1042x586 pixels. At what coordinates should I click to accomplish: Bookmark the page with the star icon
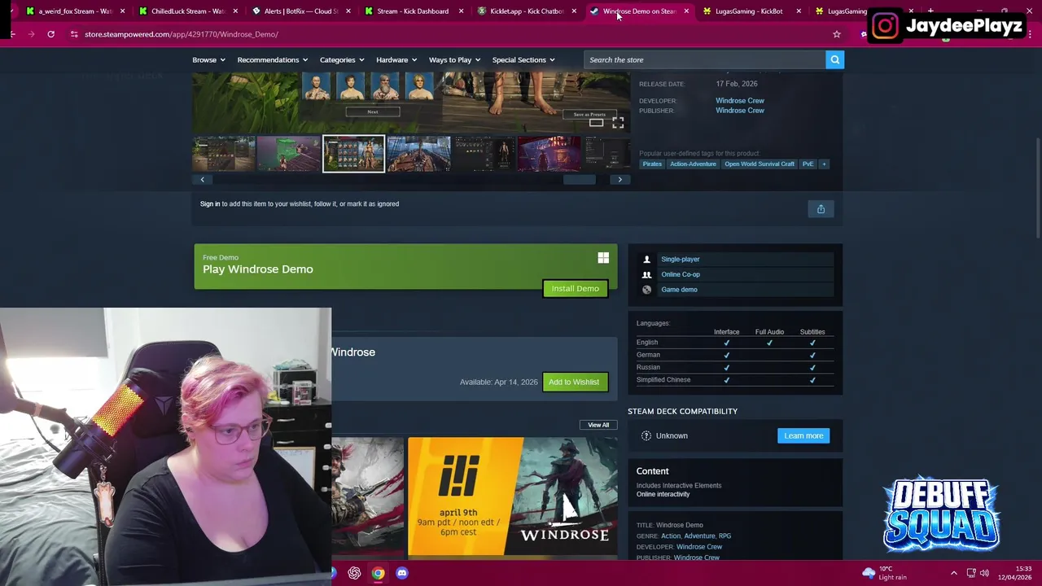click(836, 34)
